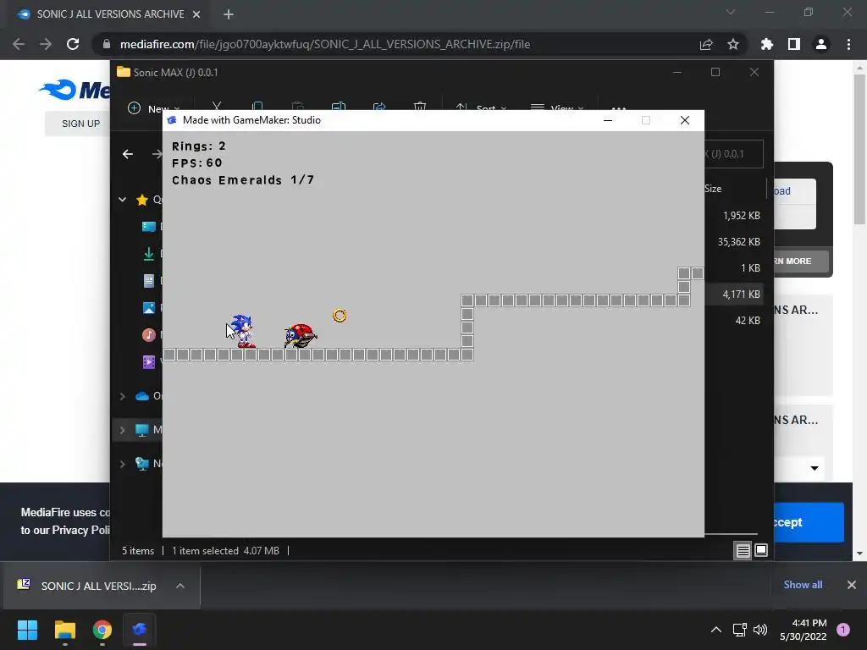
Task: Switch Explorer to large thumbnails view layout
Action: (x=761, y=550)
